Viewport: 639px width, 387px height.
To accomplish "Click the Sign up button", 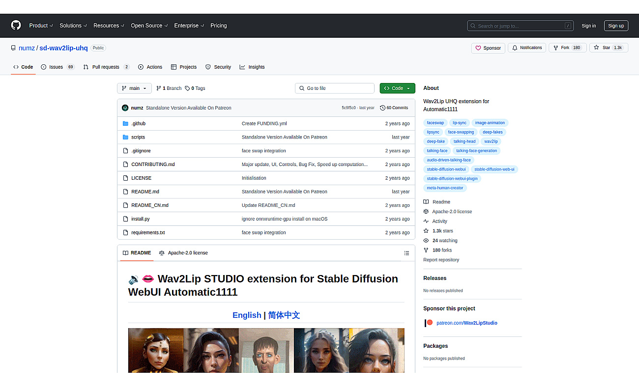I will click(616, 26).
